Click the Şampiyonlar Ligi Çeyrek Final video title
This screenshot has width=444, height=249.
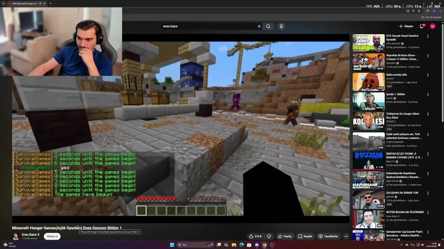pos(404,233)
